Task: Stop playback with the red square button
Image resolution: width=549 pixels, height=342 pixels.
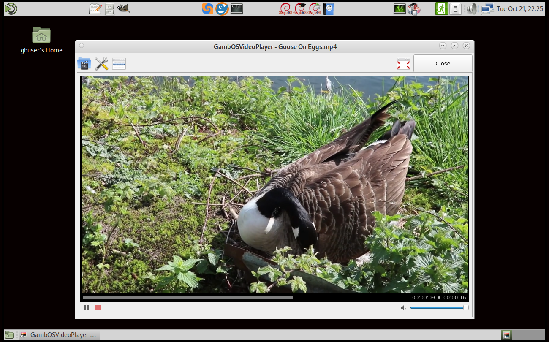Action: [x=98, y=308]
